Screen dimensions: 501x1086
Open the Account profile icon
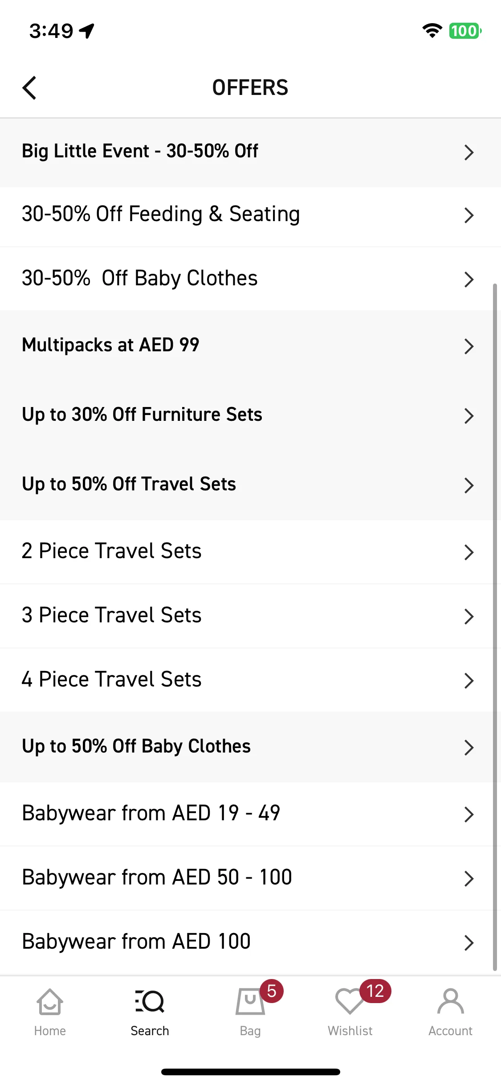(x=451, y=1002)
